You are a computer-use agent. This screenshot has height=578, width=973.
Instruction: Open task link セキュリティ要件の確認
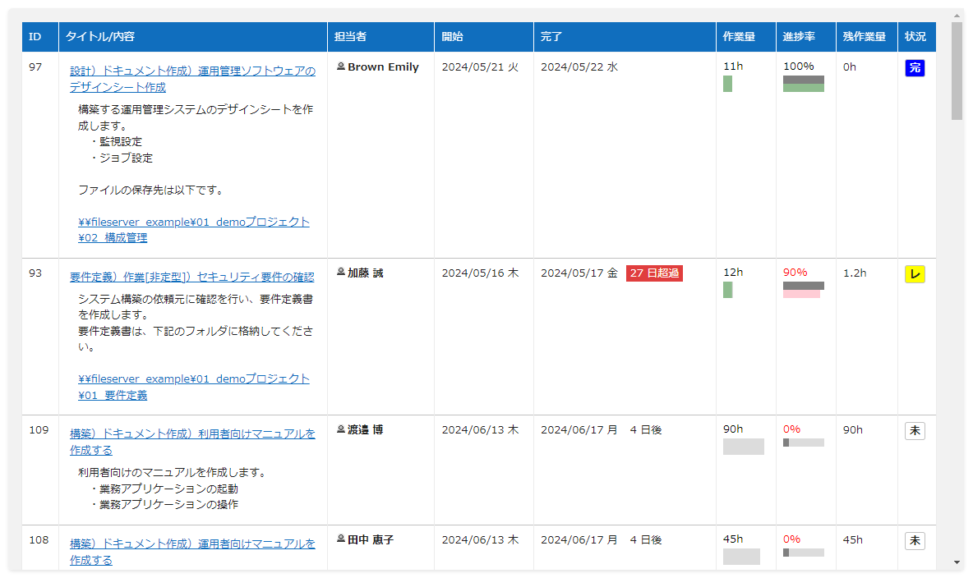[191, 277]
